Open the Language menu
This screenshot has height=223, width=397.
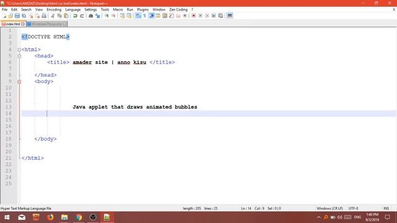coord(73,9)
